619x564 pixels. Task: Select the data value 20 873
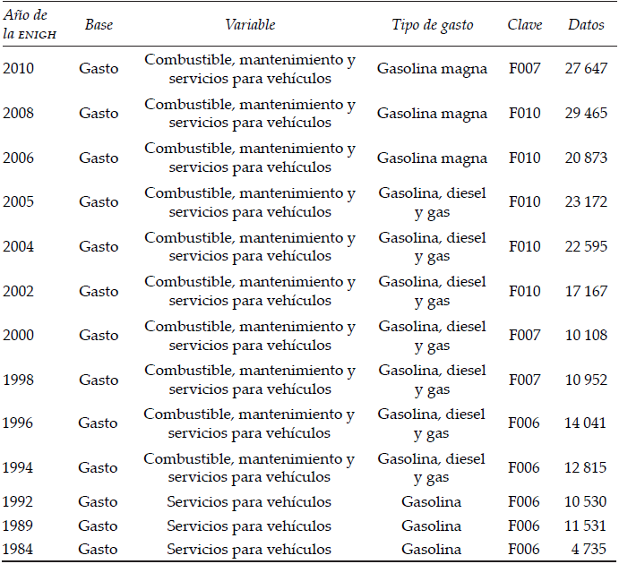tap(586, 158)
